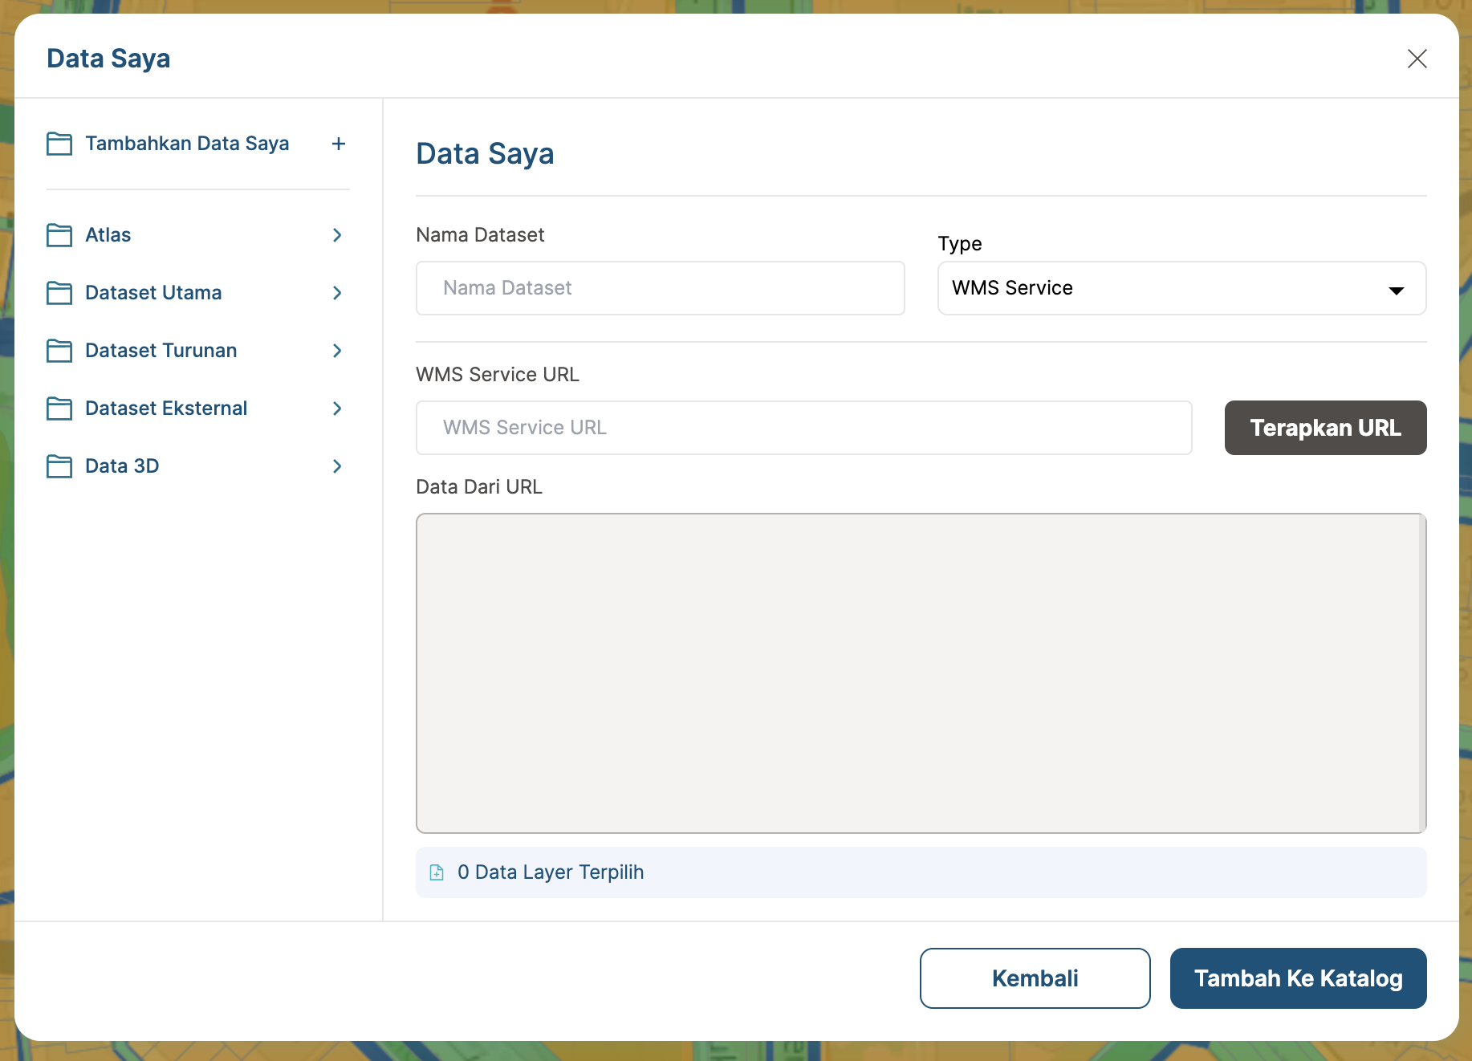Open Data 3D in the sidebar
1472x1061 pixels.
point(197,466)
